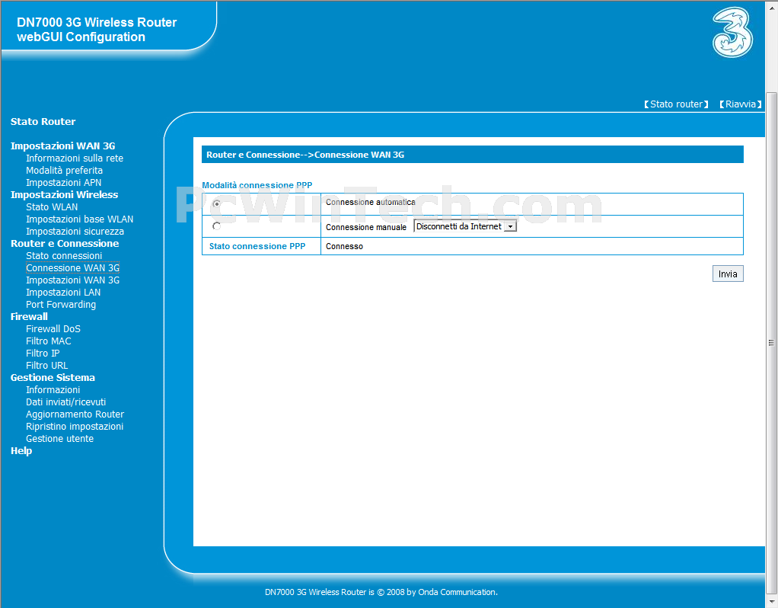The height and width of the screenshot is (608, 778).
Task: Open Stato Router sidebar heading
Action: pos(43,122)
